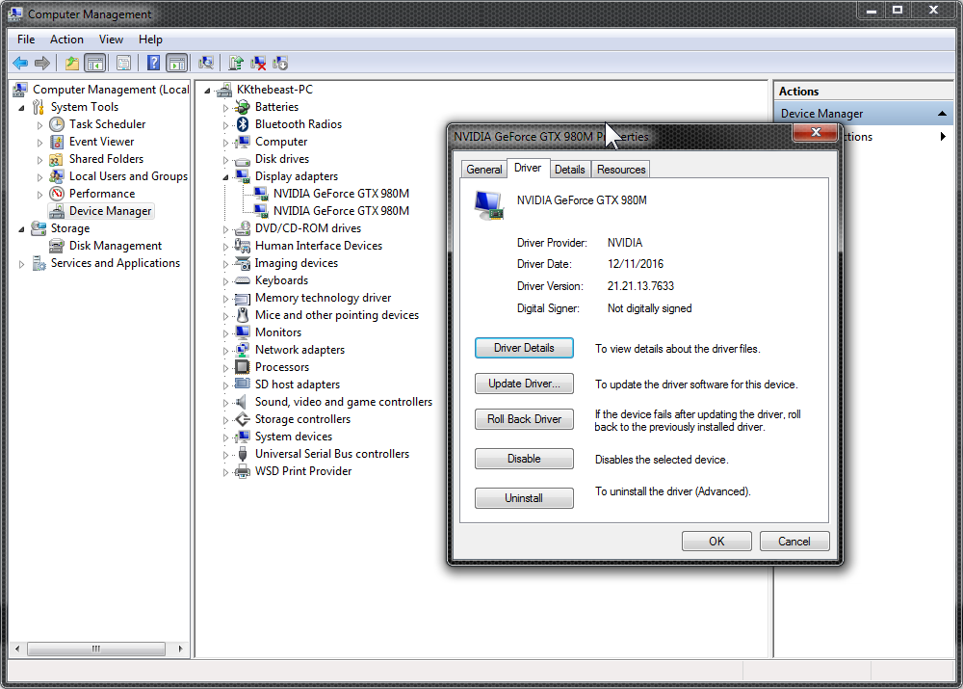963x689 pixels.
Task: Expand the Disk drives node
Action: click(225, 160)
